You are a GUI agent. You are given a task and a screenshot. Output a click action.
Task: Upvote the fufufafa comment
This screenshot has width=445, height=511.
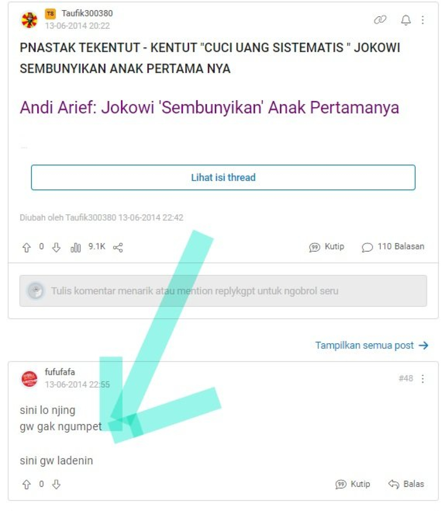tap(26, 485)
